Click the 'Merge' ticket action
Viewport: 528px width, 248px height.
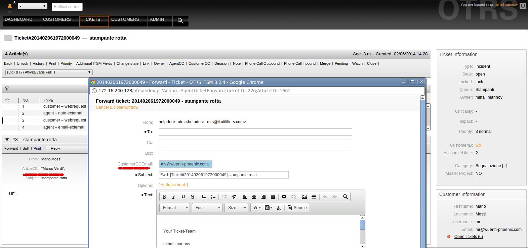point(325,63)
